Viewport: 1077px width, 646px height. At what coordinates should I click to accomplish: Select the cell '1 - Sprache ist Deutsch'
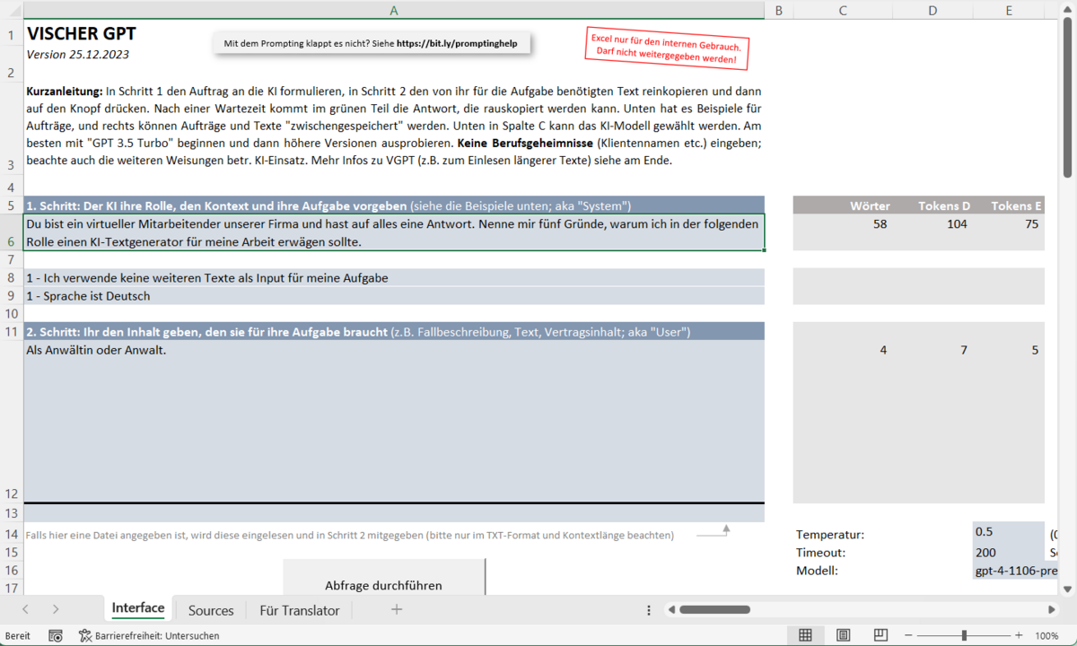pyautogui.click(x=394, y=296)
